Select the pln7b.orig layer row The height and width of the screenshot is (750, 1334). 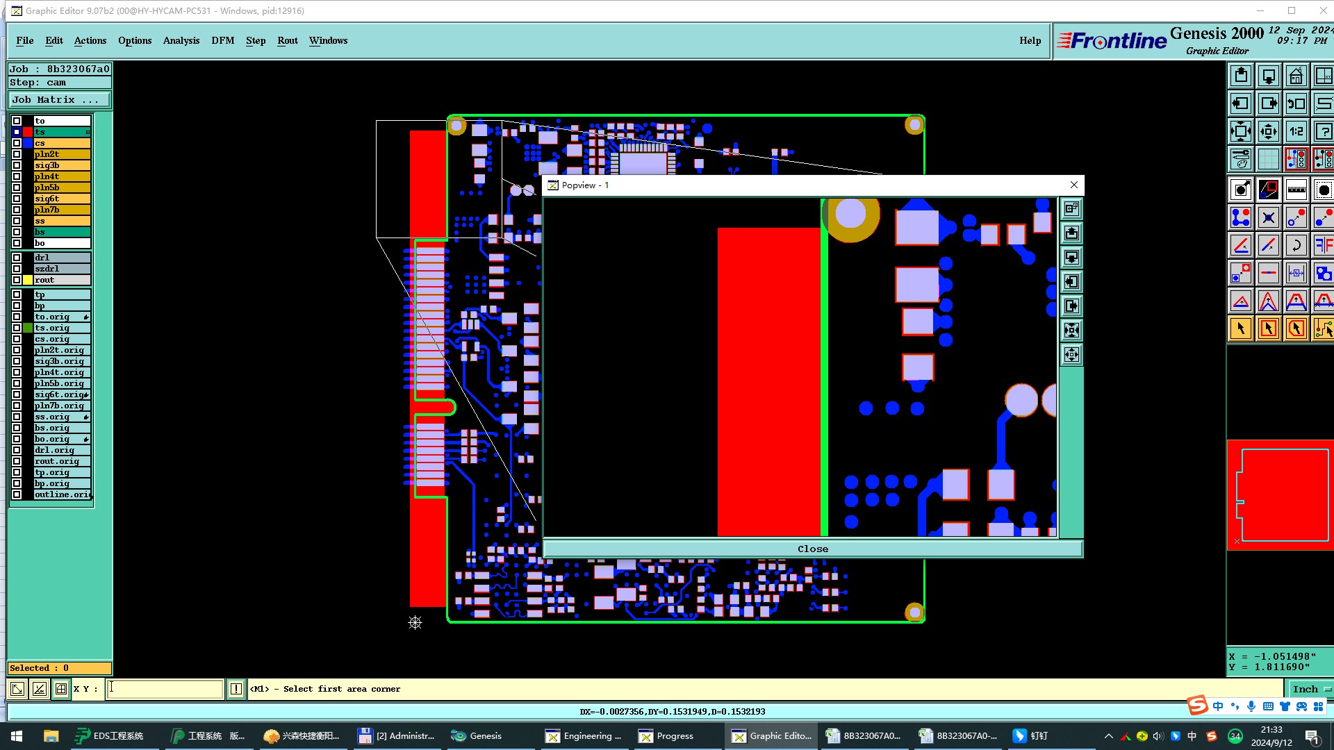pyautogui.click(x=62, y=406)
